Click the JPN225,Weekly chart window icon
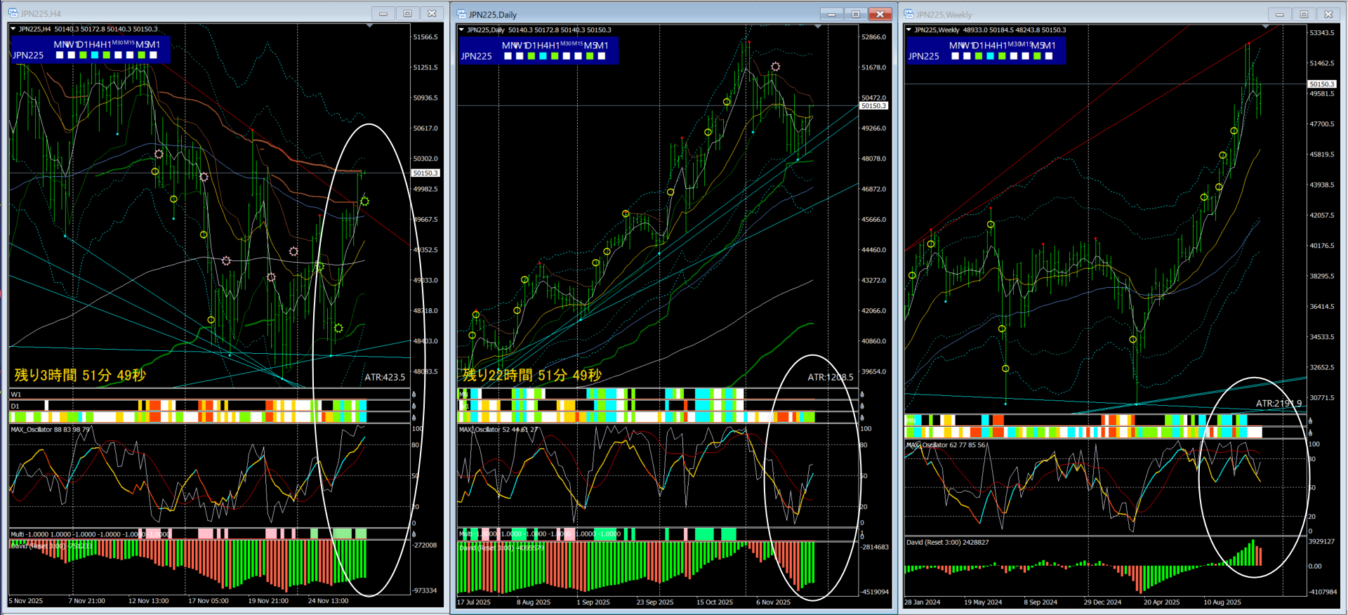This screenshot has width=1348, height=615. [x=908, y=14]
